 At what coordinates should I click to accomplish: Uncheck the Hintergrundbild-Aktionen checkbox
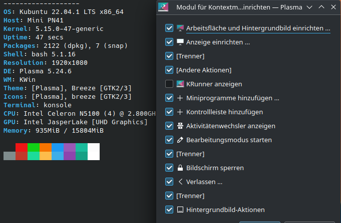click(x=169, y=210)
